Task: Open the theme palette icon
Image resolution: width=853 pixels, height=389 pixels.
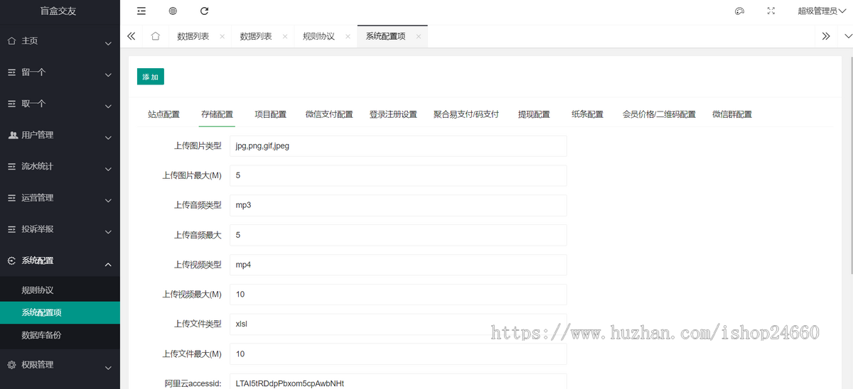Action: (x=739, y=11)
